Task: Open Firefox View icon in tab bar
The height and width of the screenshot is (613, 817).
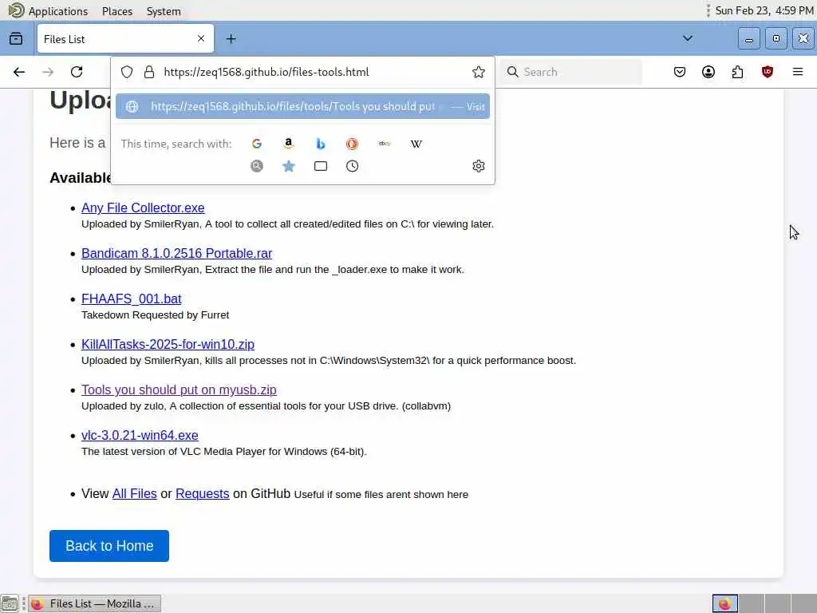Action: tap(16, 38)
